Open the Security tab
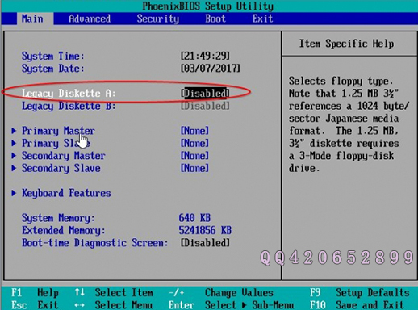Viewport: 418px width, 310px height. pos(158,19)
